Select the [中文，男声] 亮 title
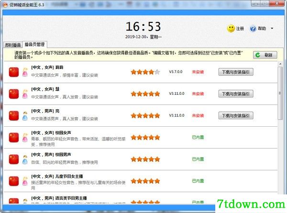This screenshot has height=213, width=287. pyautogui.click(x=45, y=111)
